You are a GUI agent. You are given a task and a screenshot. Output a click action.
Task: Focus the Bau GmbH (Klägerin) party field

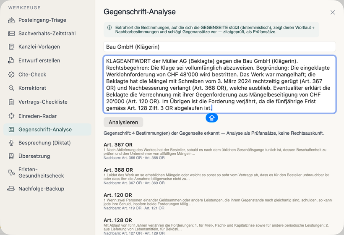click(x=219, y=47)
